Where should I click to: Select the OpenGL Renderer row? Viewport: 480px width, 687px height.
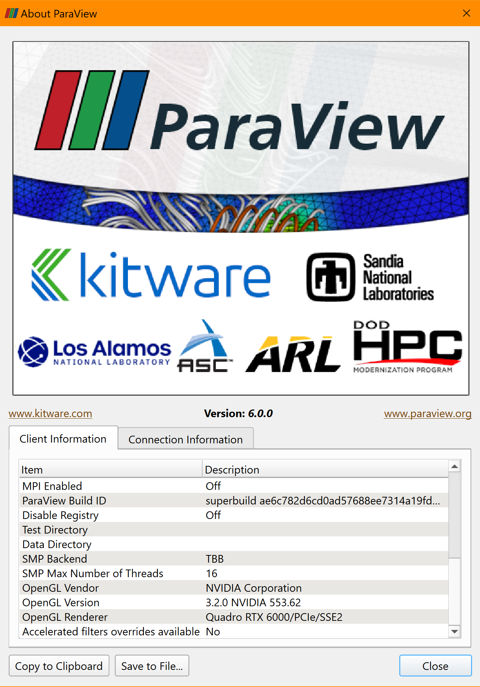pos(233,617)
